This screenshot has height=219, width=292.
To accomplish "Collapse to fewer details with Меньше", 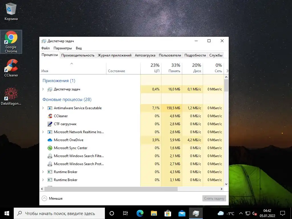I will pyautogui.click(x=52, y=198).
